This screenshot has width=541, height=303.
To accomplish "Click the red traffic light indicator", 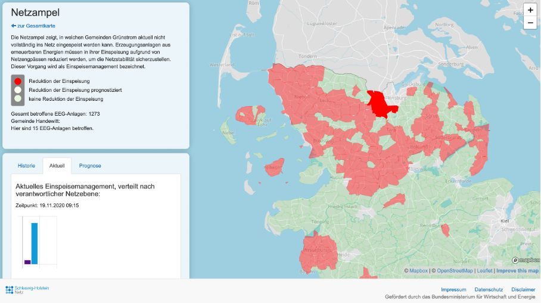I will [18, 81].
